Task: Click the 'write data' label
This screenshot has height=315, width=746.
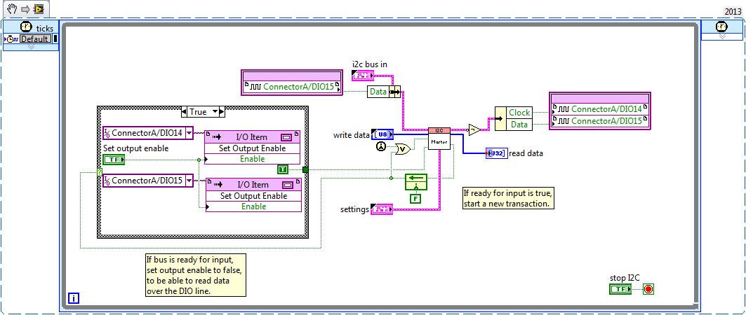Action: (x=351, y=136)
